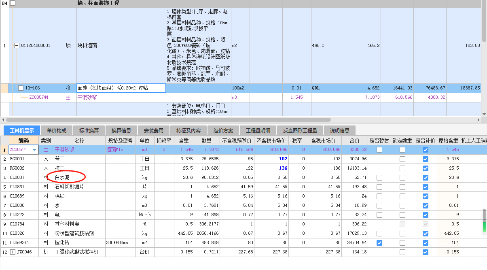Click the 不含税市场价 column header

272,140
